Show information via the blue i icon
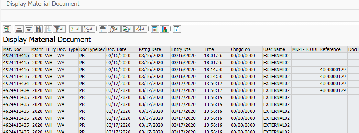359x133 pixels. pyautogui.click(x=177, y=29)
